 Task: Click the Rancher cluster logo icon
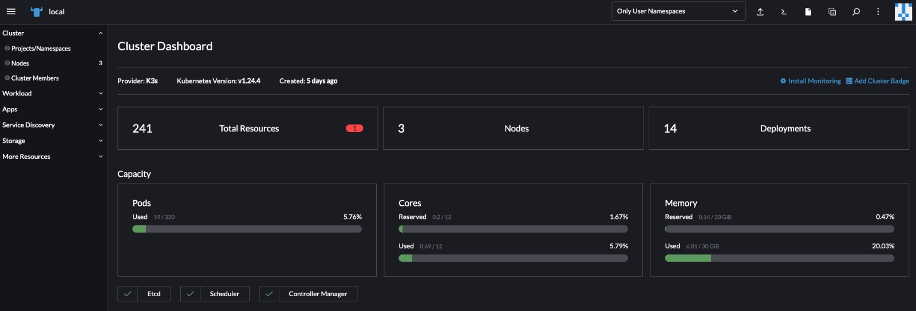[x=37, y=11]
